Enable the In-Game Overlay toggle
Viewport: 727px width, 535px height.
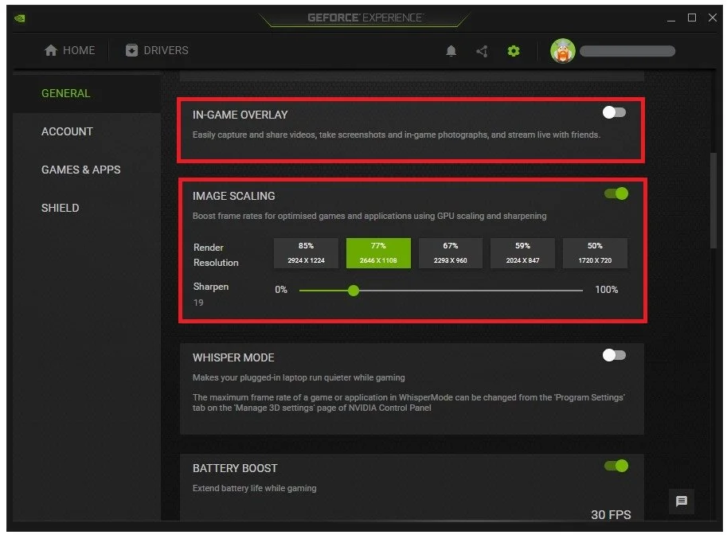pos(614,112)
